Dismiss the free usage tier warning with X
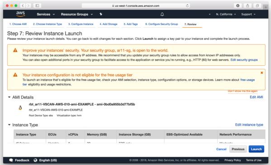 (261, 73)
